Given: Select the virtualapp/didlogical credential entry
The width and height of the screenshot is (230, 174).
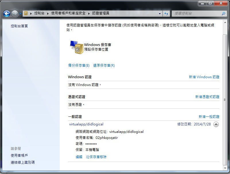Looking at the screenshot, I should tap(86, 124).
